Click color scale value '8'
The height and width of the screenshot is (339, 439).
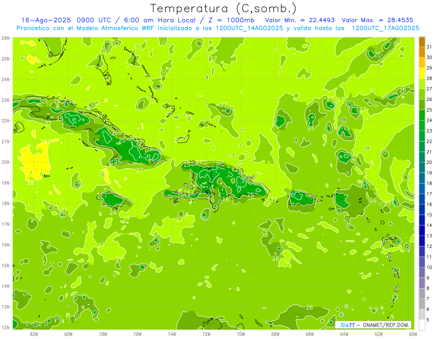(428, 288)
